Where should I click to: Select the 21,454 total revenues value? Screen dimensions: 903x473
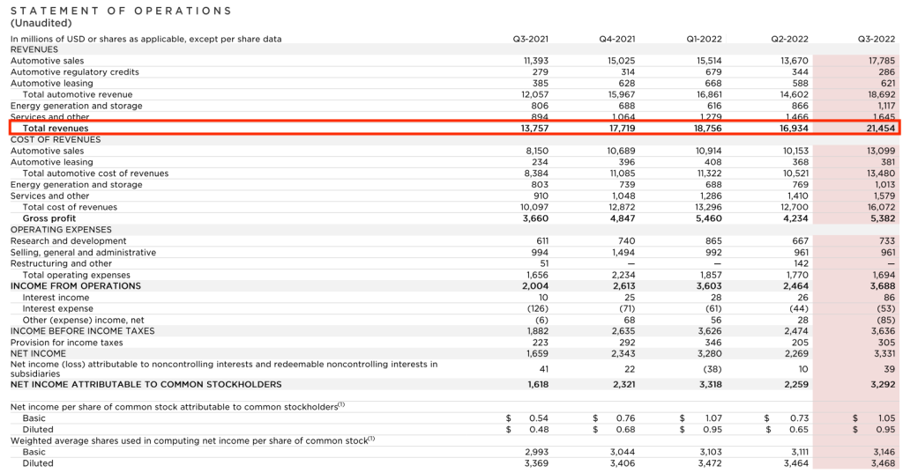point(880,129)
